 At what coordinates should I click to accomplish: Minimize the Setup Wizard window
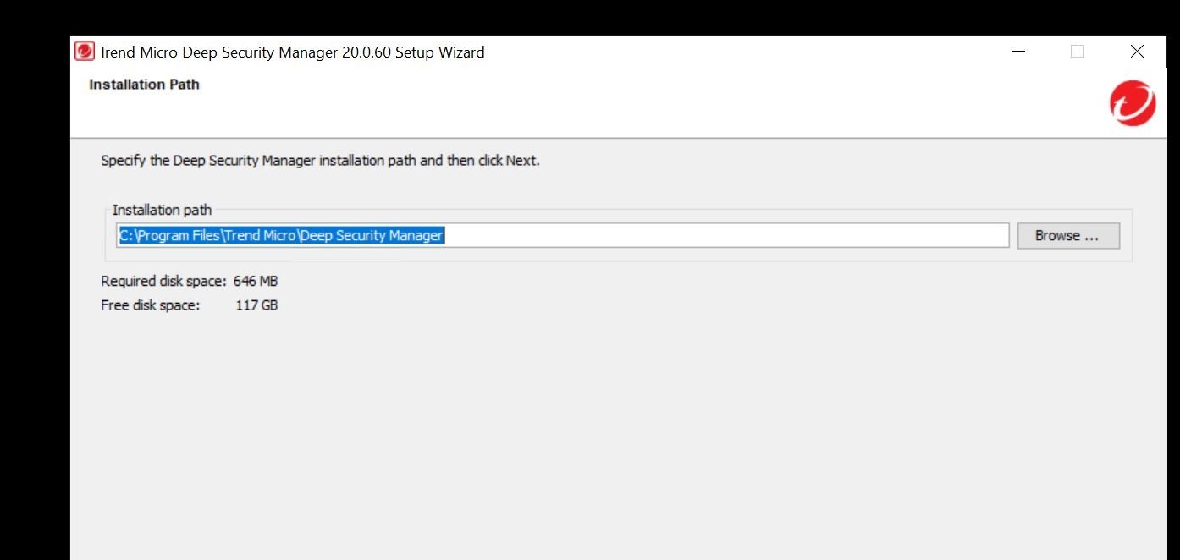(1019, 52)
